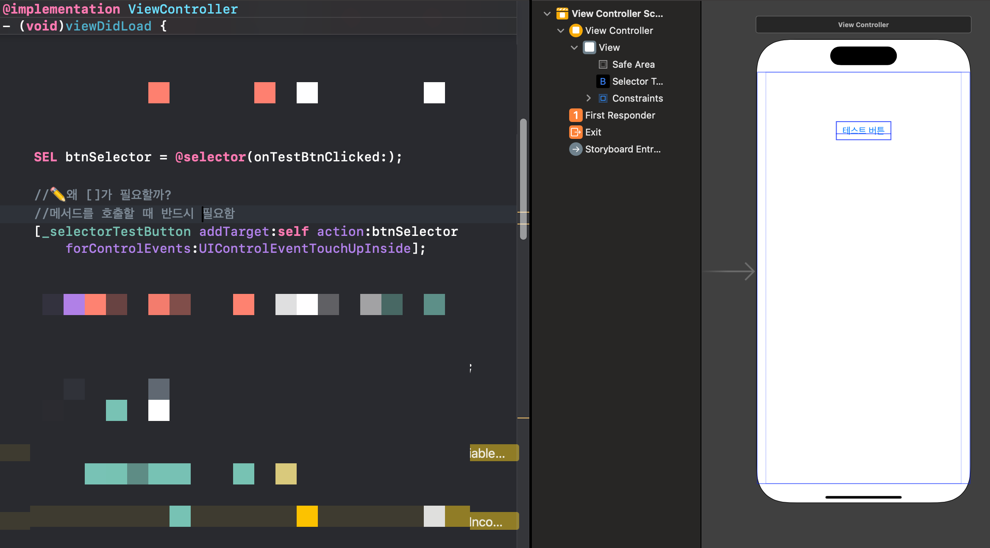The height and width of the screenshot is (548, 990).
Task: Click the View Controller title bar on canvas
Action: click(x=863, y=25)
